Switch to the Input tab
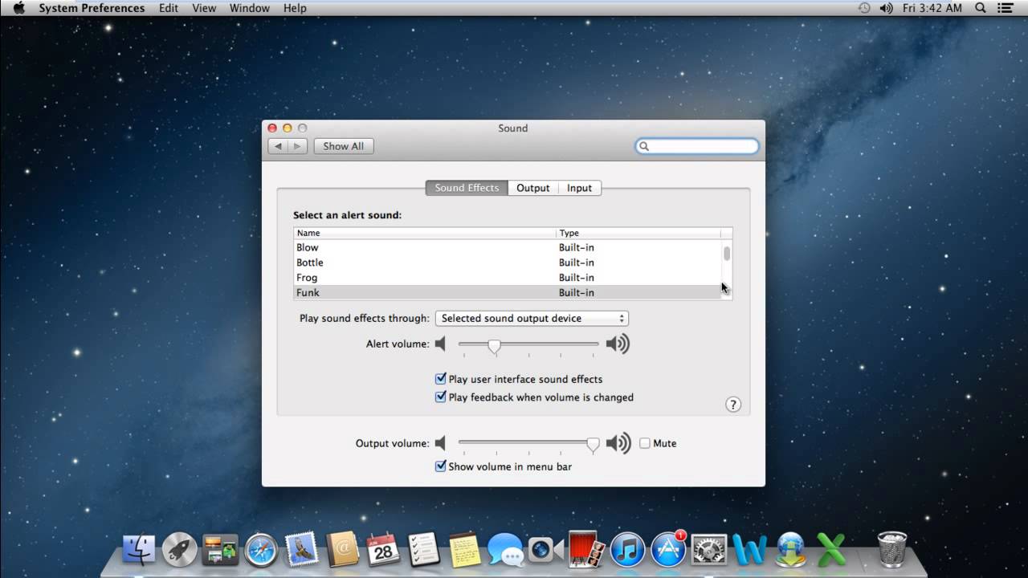 pos(579,188)
